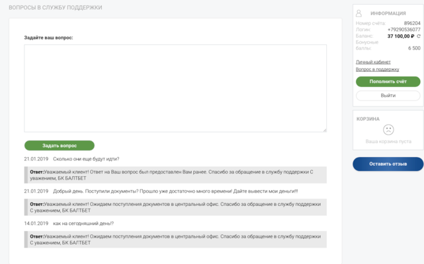
Task: Click the sad face empty basket icon
Action: 388,130
